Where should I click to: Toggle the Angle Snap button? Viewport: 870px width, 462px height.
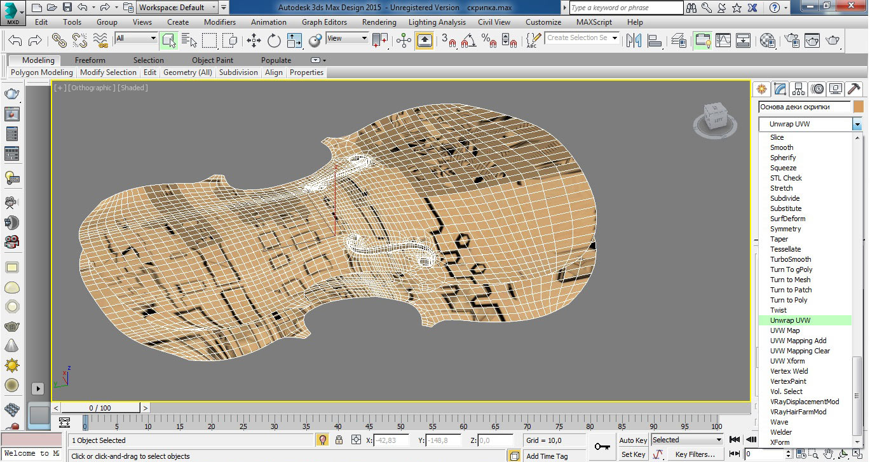point(470,41)
